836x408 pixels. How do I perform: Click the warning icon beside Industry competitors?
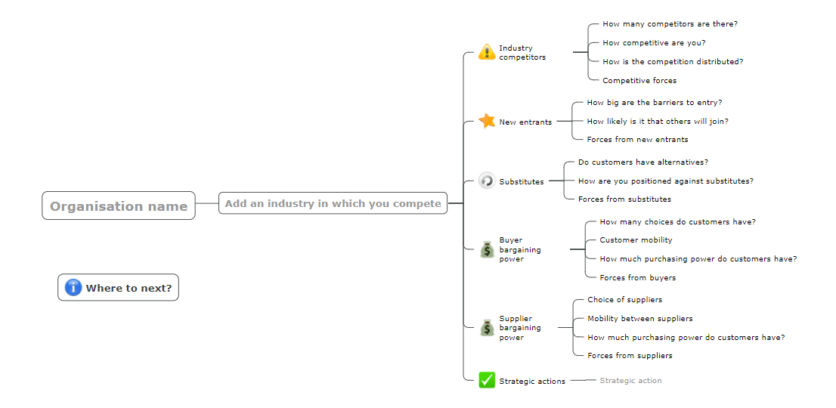click(487, 52)
